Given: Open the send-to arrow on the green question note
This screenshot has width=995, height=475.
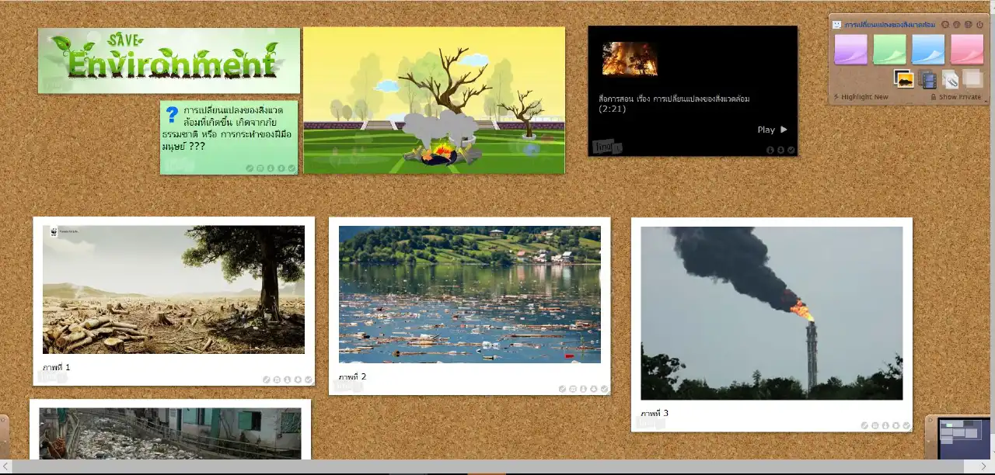Looking at the screenshot, I should click(x=281, y=168).
